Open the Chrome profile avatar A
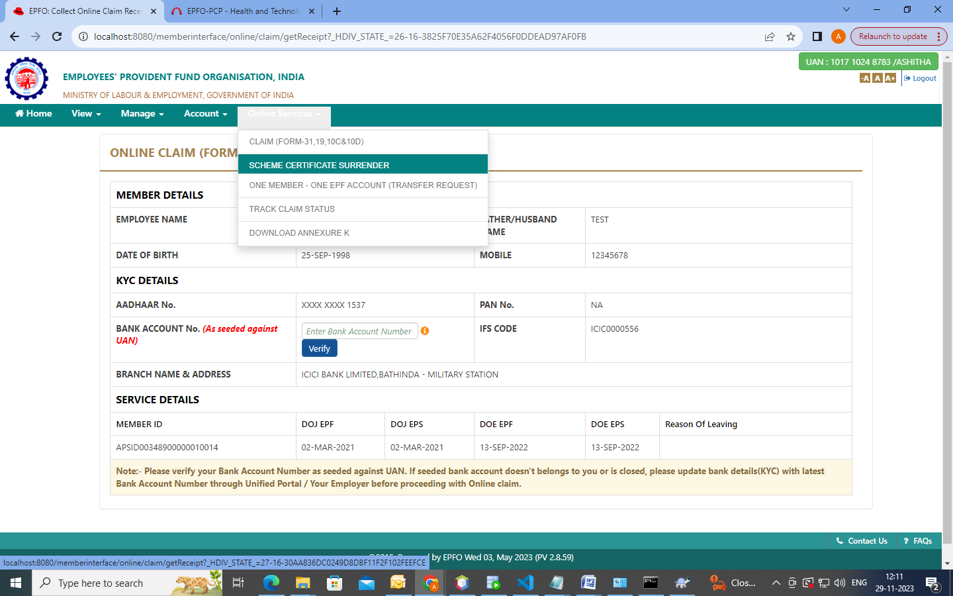953x596 pixels. click(839, 36)
